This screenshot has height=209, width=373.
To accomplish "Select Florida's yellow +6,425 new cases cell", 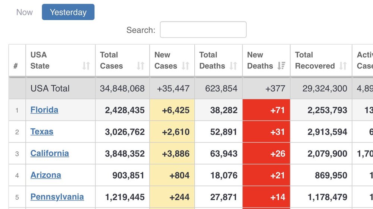I will (172, 110).
